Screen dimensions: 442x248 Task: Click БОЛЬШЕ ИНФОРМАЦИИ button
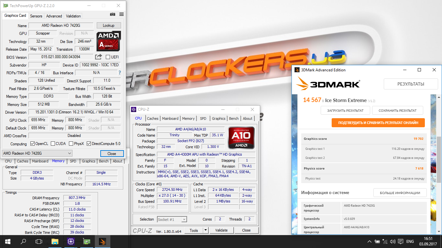click(x=400, y=193)
